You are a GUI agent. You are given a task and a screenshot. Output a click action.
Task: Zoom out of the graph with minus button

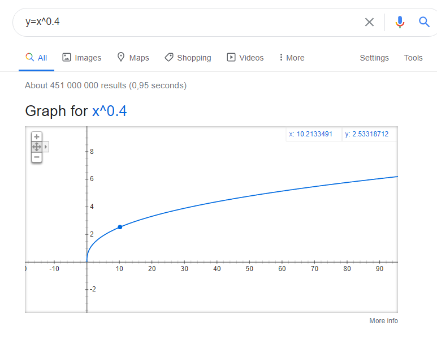(x=37, y=157)
